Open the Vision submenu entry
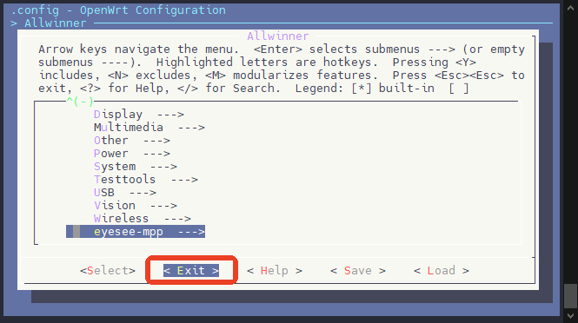 point(136,206)
